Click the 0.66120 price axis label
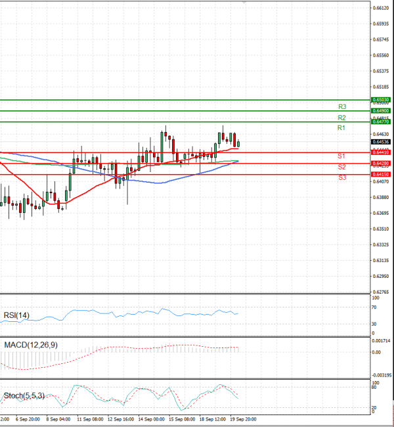Image resolution: width=394 pixels, height=427 pixels. pyautogui.click(x=381, y=8)
